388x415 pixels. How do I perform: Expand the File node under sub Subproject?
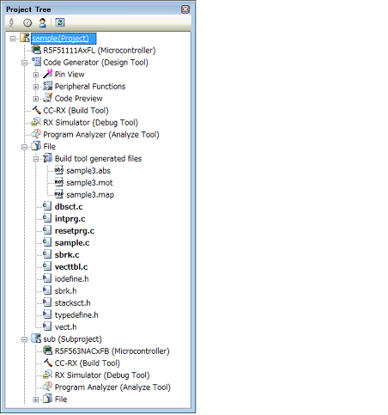click(36, 400)
